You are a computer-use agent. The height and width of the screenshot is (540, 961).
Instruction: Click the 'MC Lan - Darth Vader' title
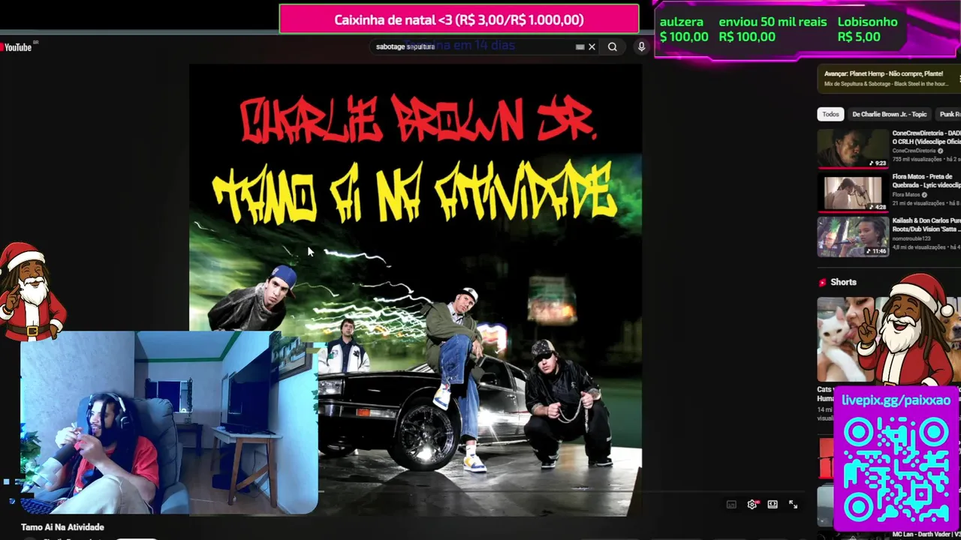(925, 534)
